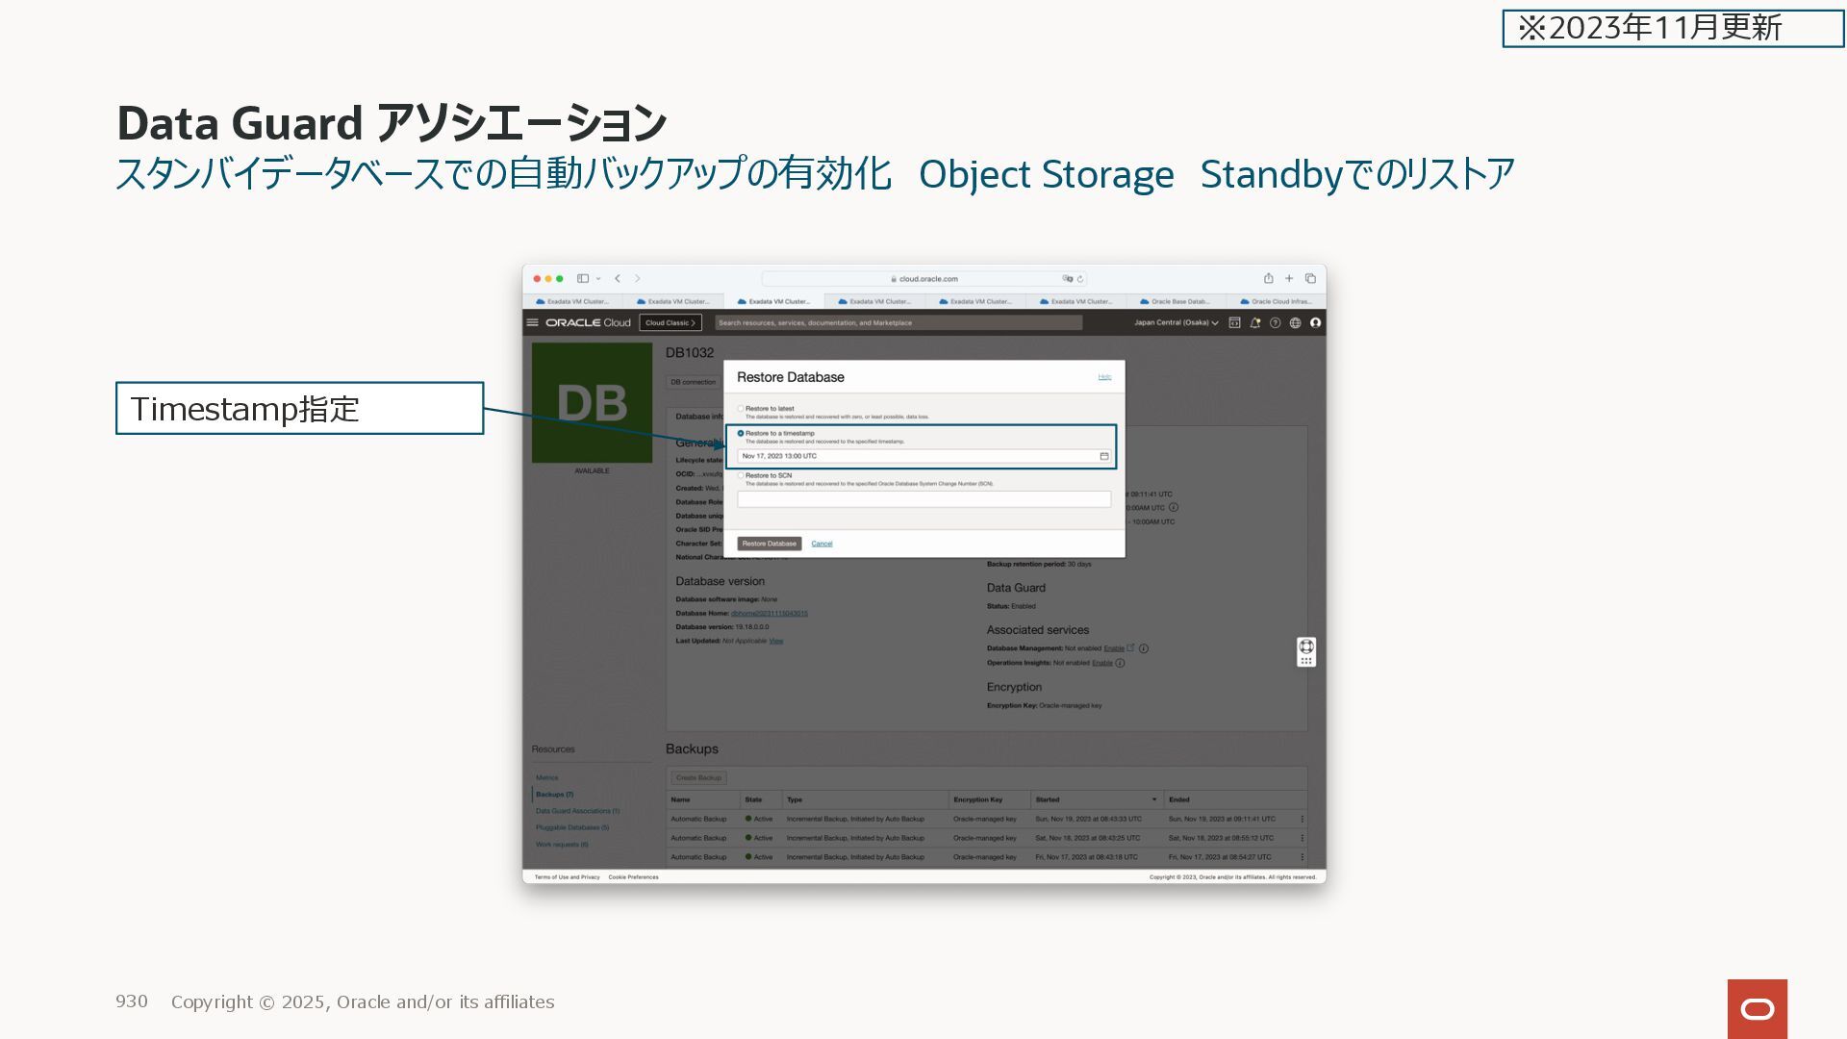This screenshot has width=1847, height=1039.
Task: Click the Restore Database button
Action: pyautogui.click(x=769, y=544)
